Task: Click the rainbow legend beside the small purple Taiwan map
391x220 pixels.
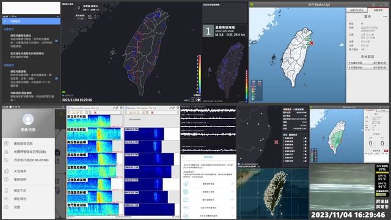Action: click(x=247, y=86)
